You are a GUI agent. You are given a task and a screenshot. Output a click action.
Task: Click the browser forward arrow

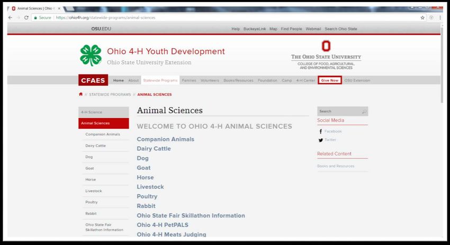[19, 17]
